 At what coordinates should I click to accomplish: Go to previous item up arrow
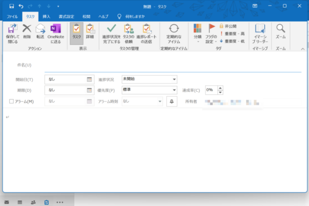40,6
